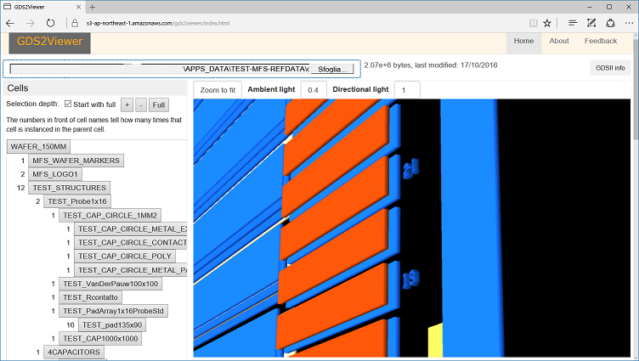This screenshot has width=639, height=361.
Task: Click the GDS2Viewer logo
Action: (x=50, y=43)
